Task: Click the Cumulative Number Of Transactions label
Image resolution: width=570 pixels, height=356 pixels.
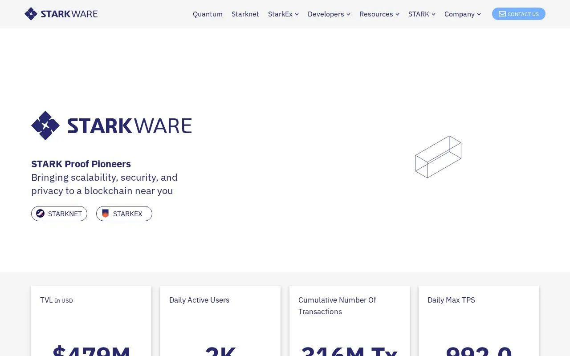Action: pos(337,306)
